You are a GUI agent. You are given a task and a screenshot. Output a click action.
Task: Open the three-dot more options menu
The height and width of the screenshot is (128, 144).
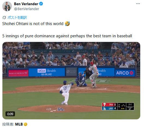click(138, 4)
